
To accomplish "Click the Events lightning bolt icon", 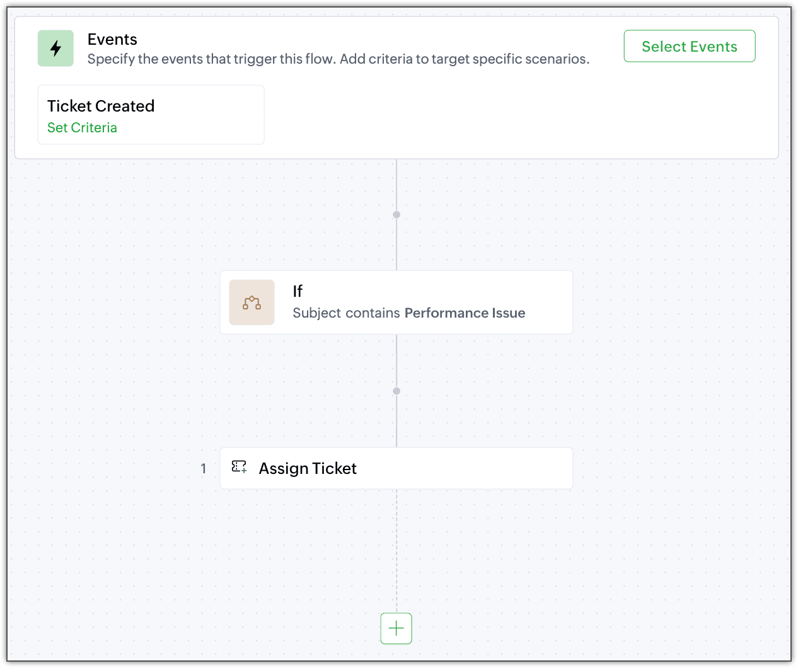I will tap(55, 49).
